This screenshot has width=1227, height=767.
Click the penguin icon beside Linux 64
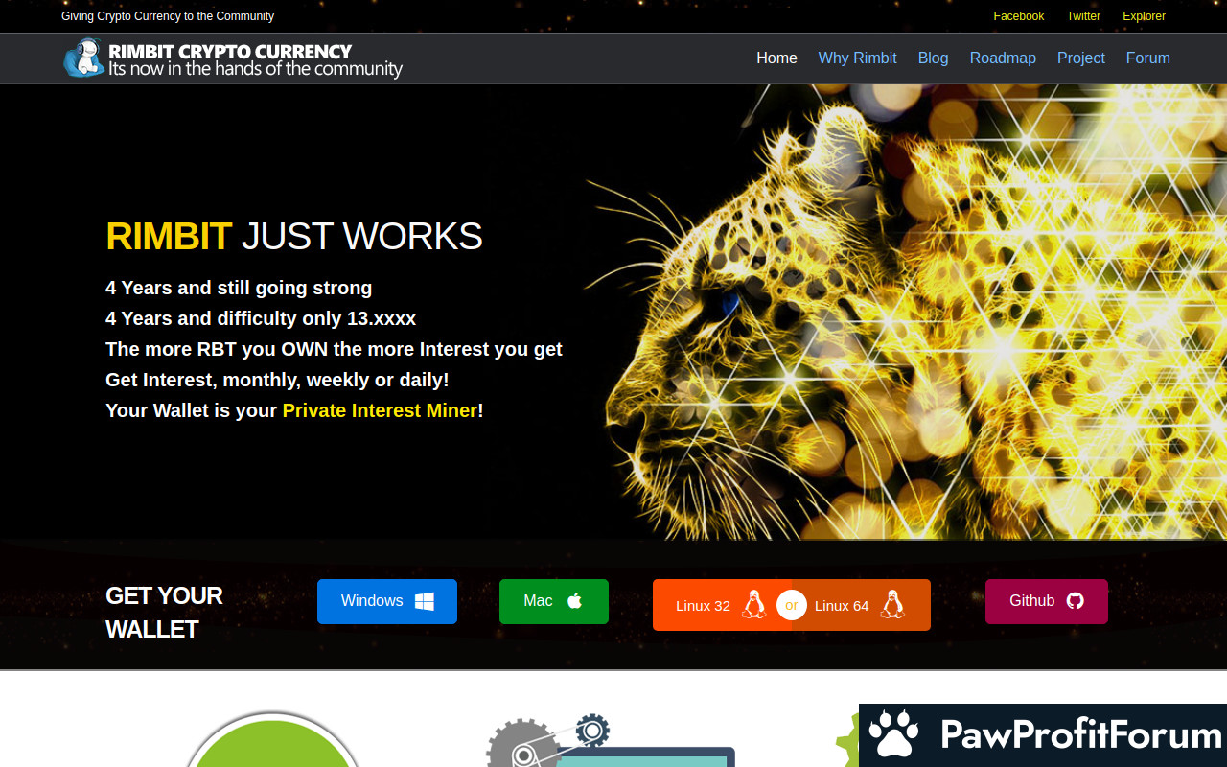point(892,605)
